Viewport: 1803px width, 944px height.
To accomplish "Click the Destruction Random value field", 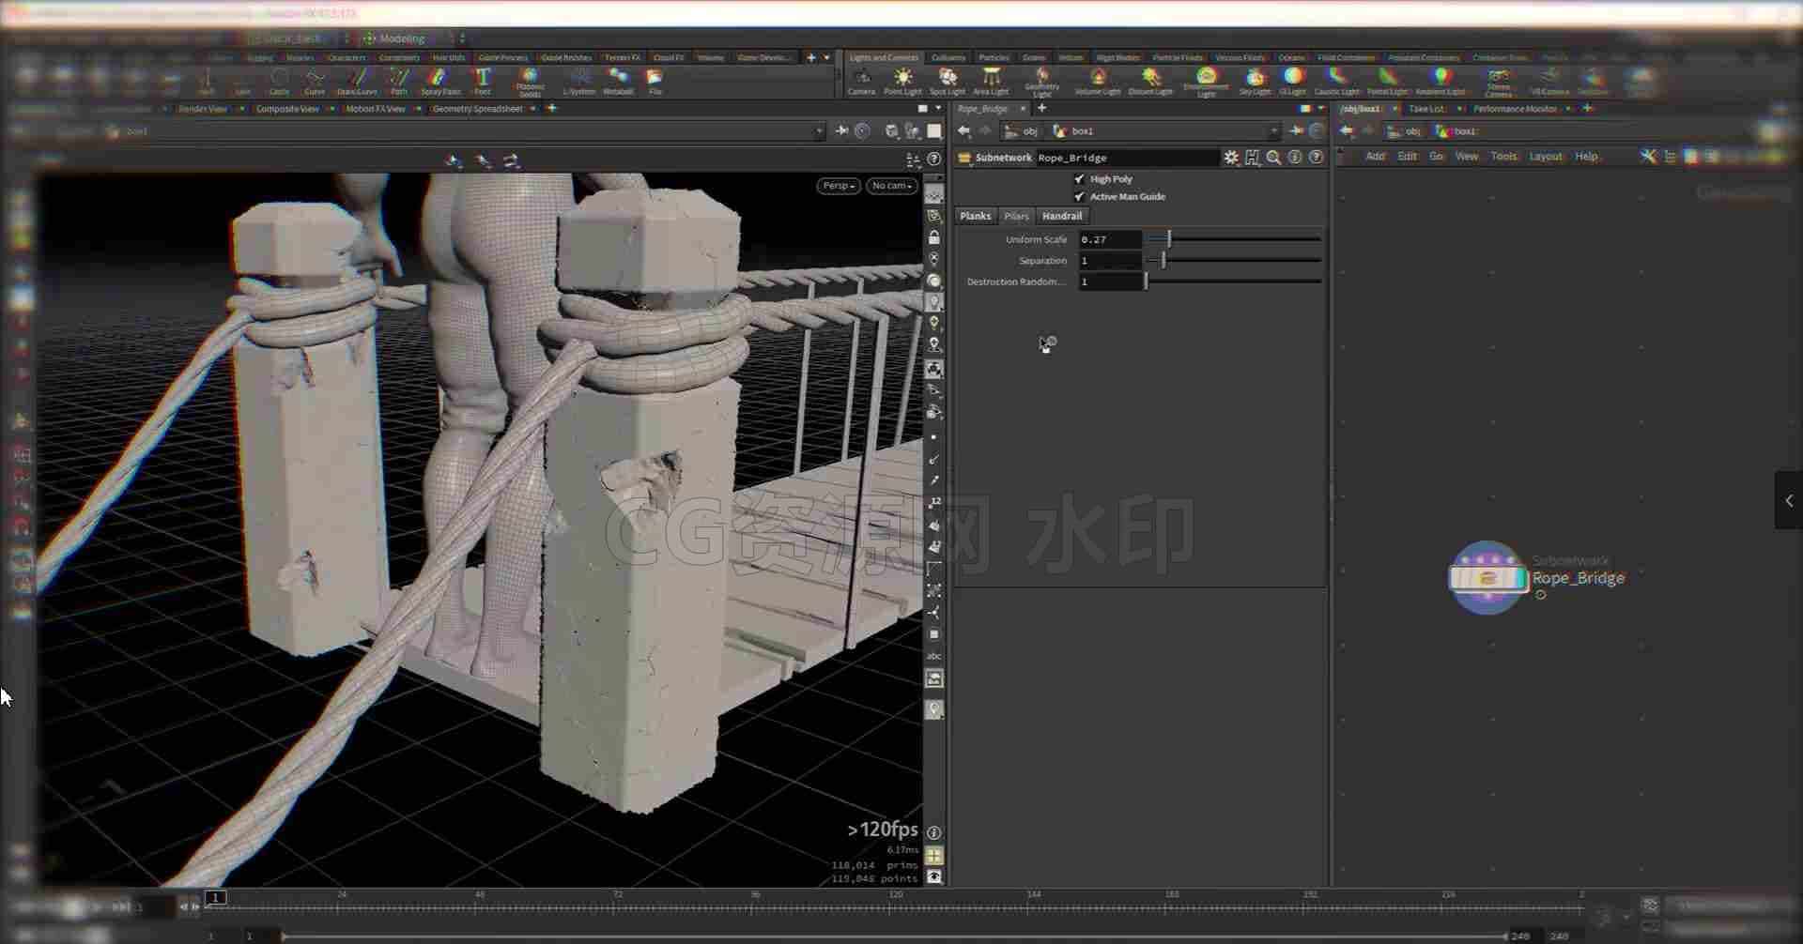I will [1110, 282].
